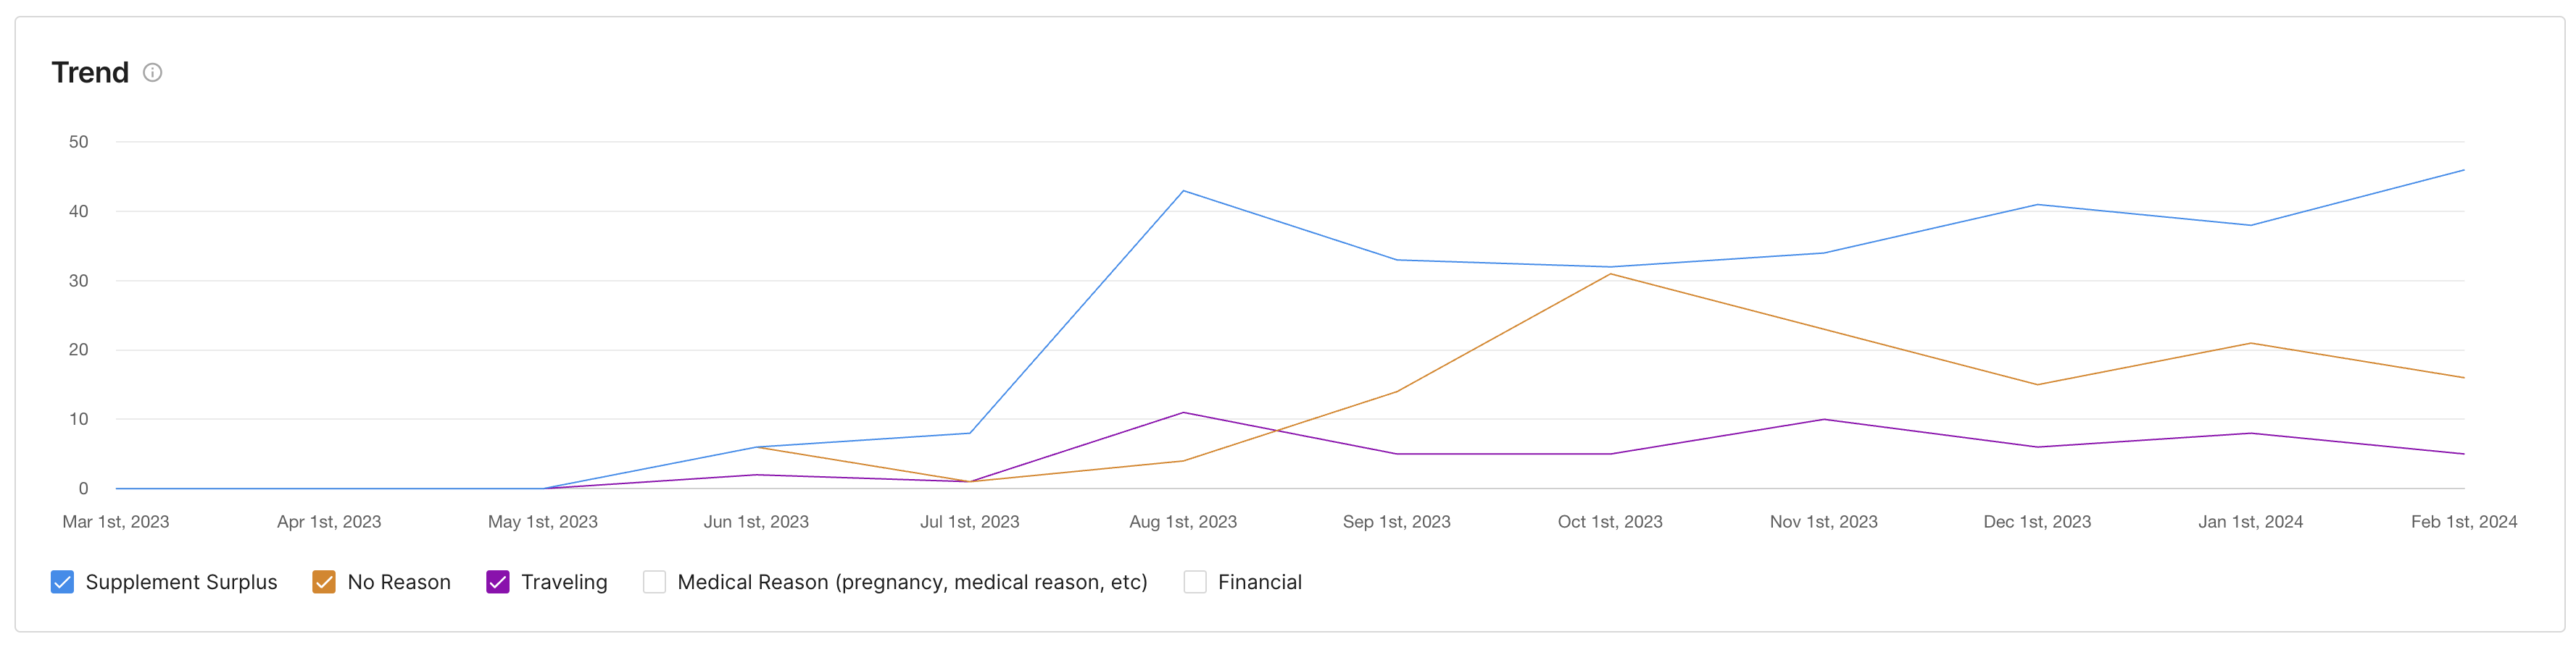Click the Supplement Surplus legend label
The width and height of the screenshot is (2576, 647).
[181, 582]
